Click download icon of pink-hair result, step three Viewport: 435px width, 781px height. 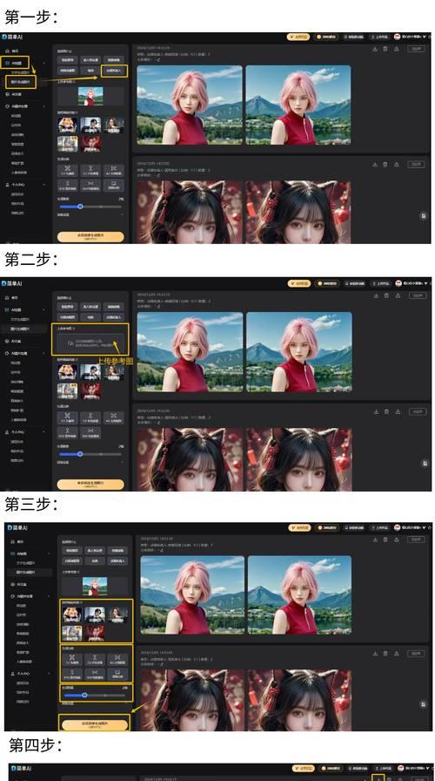[376, 540]
